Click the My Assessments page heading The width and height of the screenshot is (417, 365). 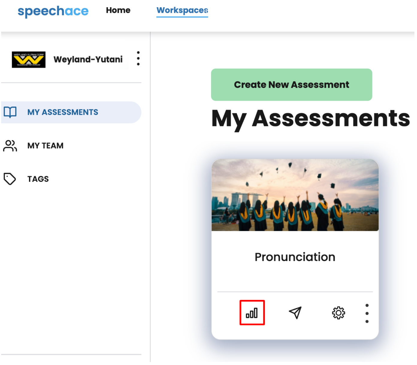click(x=310, y=119)
